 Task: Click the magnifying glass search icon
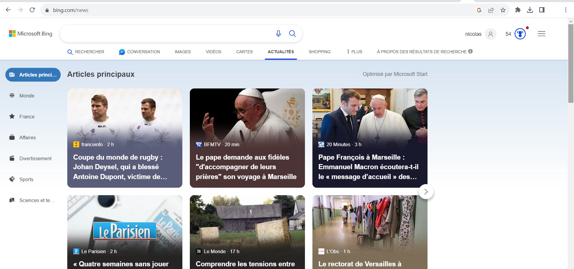292,34
